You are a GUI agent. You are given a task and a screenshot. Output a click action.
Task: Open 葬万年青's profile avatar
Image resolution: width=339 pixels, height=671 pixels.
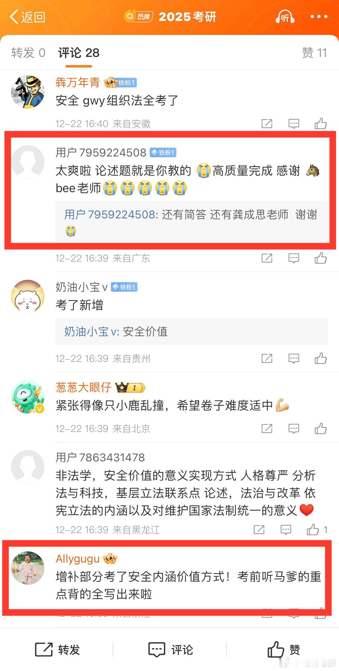coord(28,92)
